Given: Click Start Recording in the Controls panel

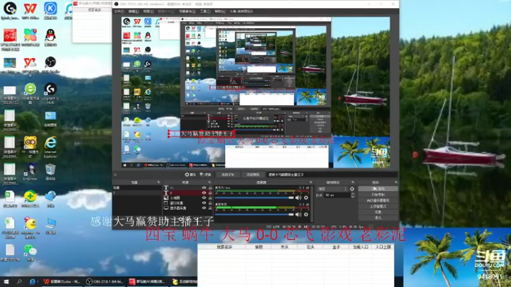Looking at the screenshot, I should [x=378, y=195].
